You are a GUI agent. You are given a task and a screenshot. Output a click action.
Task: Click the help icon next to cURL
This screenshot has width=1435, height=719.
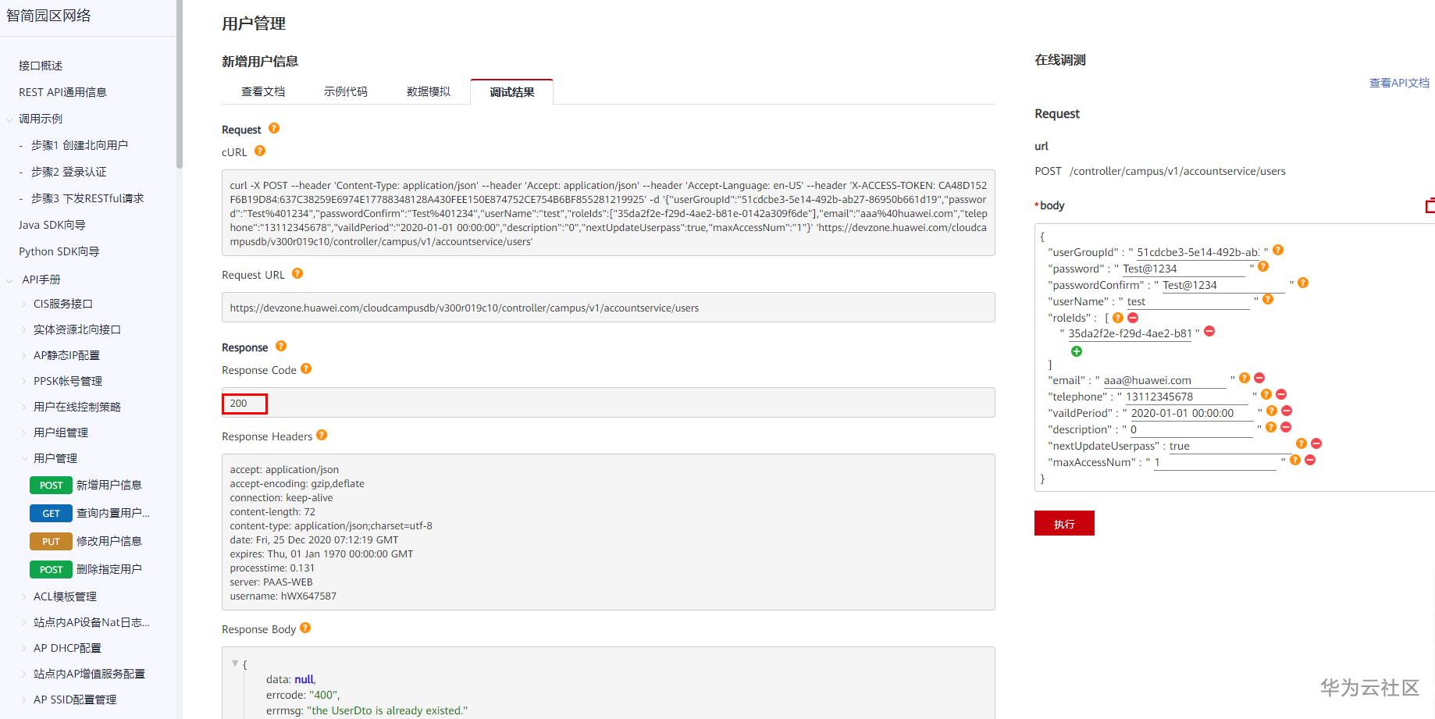tap(260, 151)
